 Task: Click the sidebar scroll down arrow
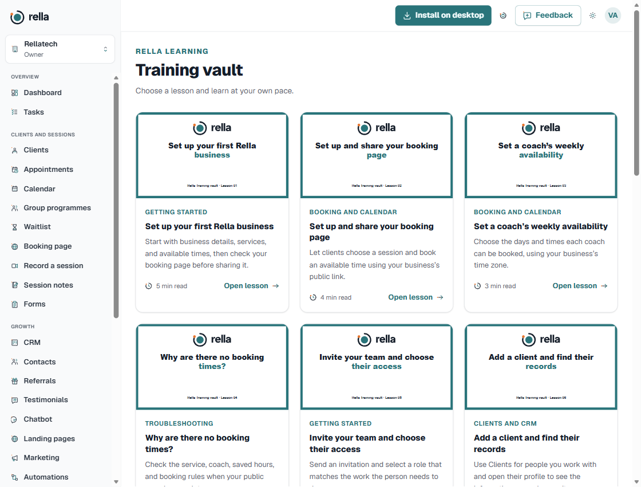[x=116, y=482]
